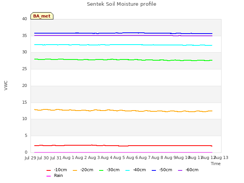Screen dimensions: 244x183
Task: Click the red -10cm legend swatch
Action: [49, 170]
